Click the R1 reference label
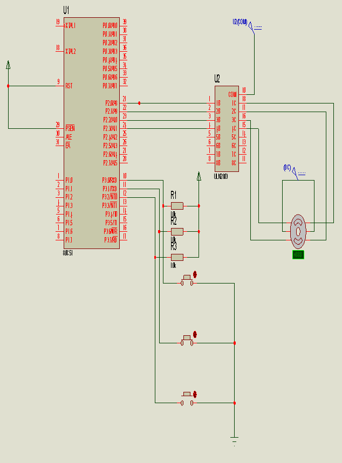 click(x=174, y=195)
